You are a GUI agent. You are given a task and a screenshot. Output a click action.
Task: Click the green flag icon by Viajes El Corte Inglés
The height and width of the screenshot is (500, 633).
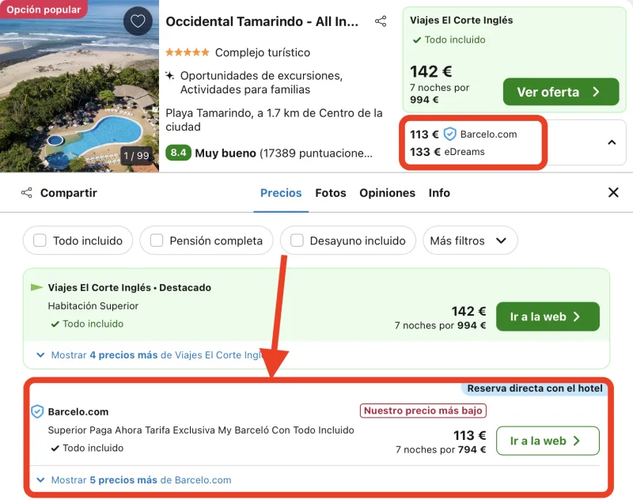36,287
